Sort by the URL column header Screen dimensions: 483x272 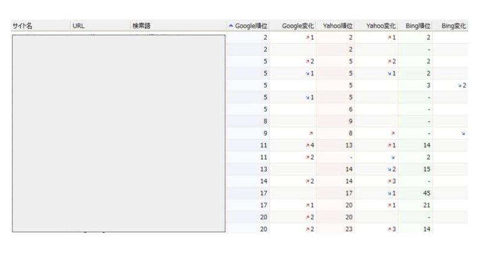[x=100, y=26]
